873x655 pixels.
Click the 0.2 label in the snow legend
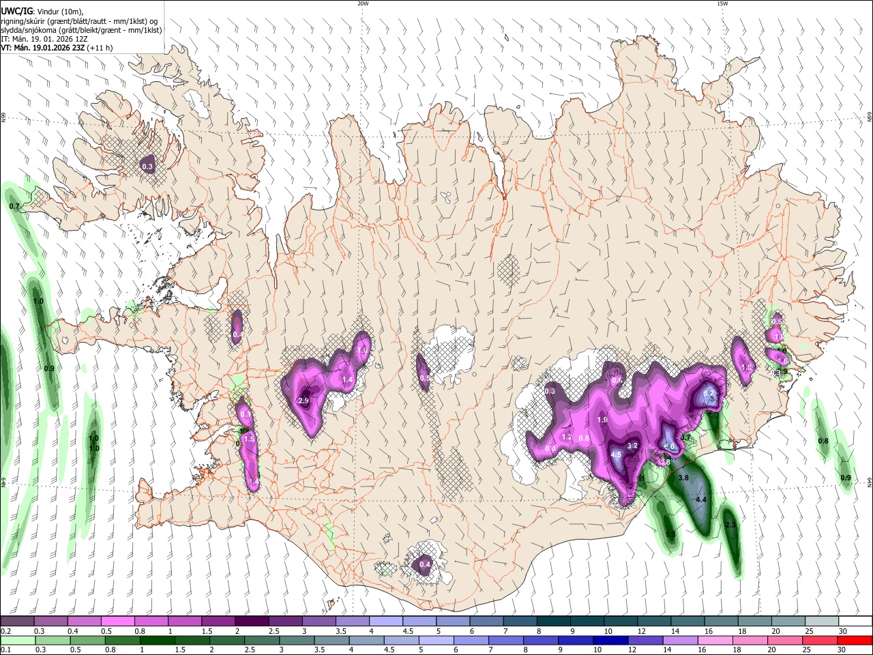[5, 631]
